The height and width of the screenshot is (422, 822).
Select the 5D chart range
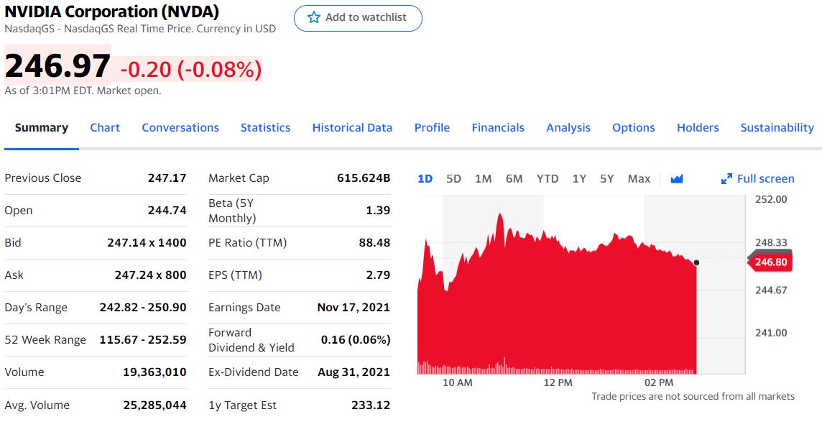[453, 179]
